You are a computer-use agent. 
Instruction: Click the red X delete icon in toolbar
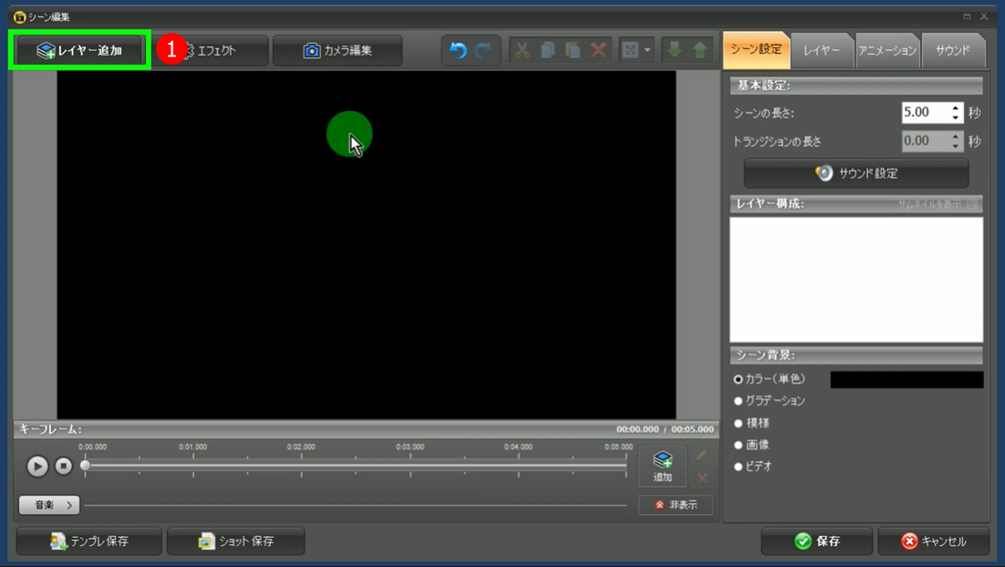click(598, 50)
